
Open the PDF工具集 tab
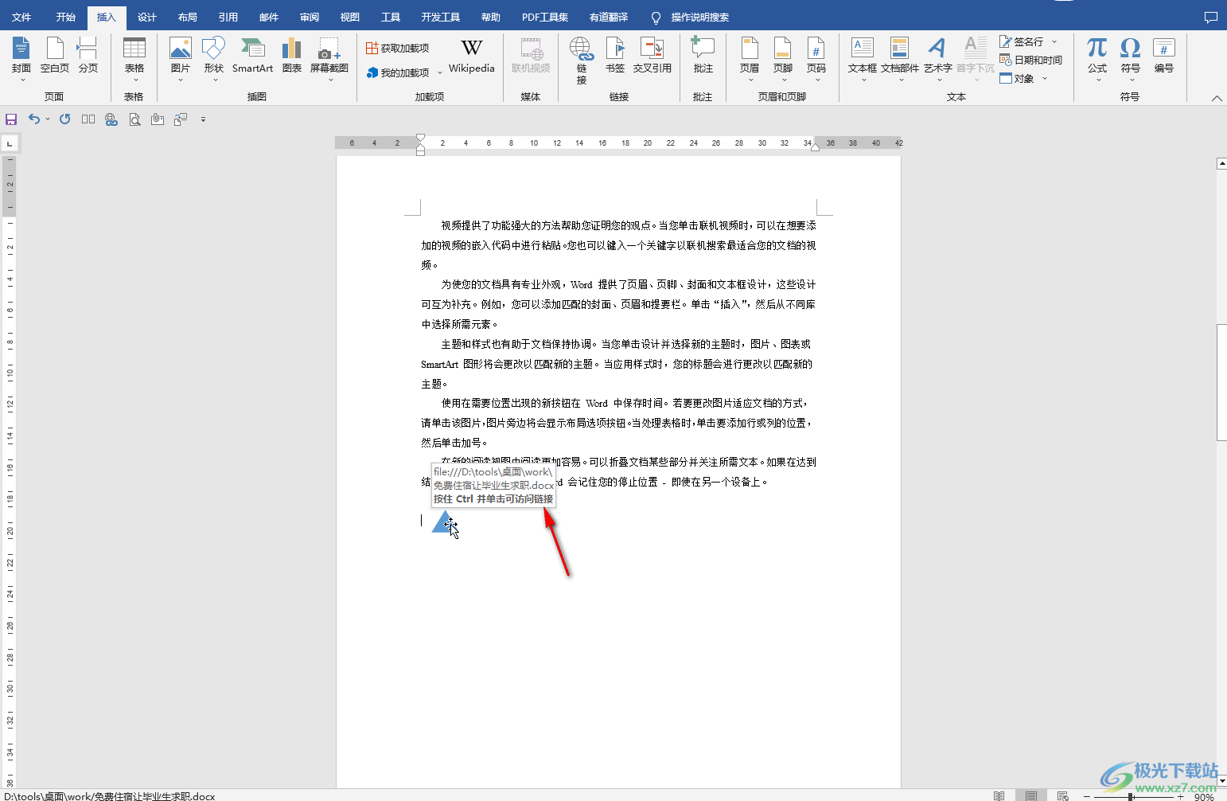545,17
